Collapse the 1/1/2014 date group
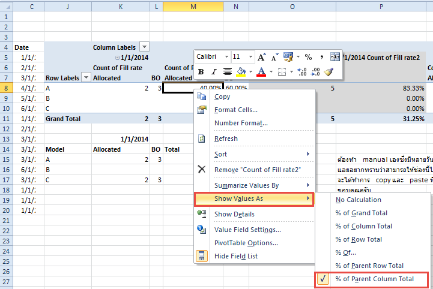 (x=118, y=57)
